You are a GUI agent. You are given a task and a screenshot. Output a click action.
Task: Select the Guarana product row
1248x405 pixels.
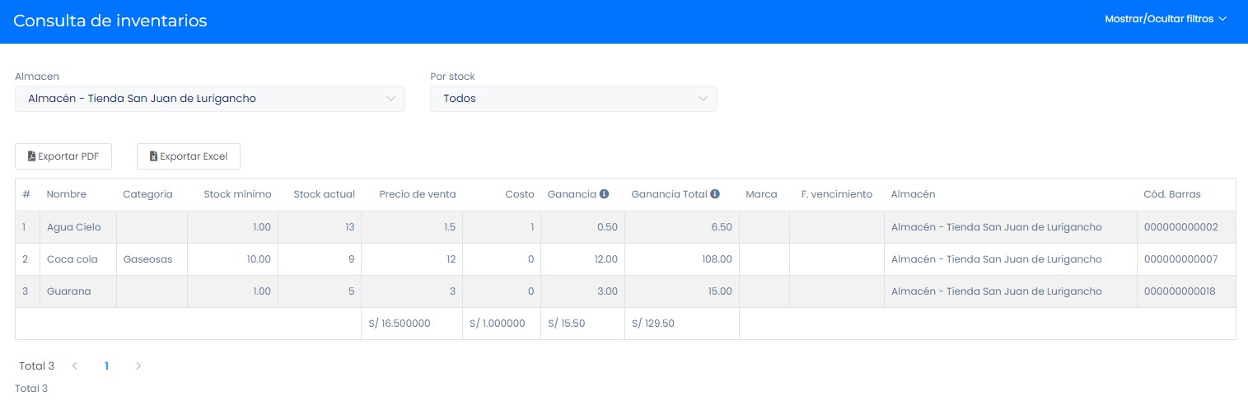coord(68,291)
